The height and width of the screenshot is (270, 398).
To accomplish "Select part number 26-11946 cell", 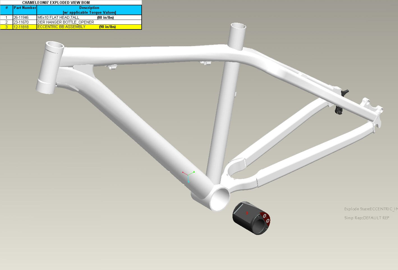I will click(21, 17).
